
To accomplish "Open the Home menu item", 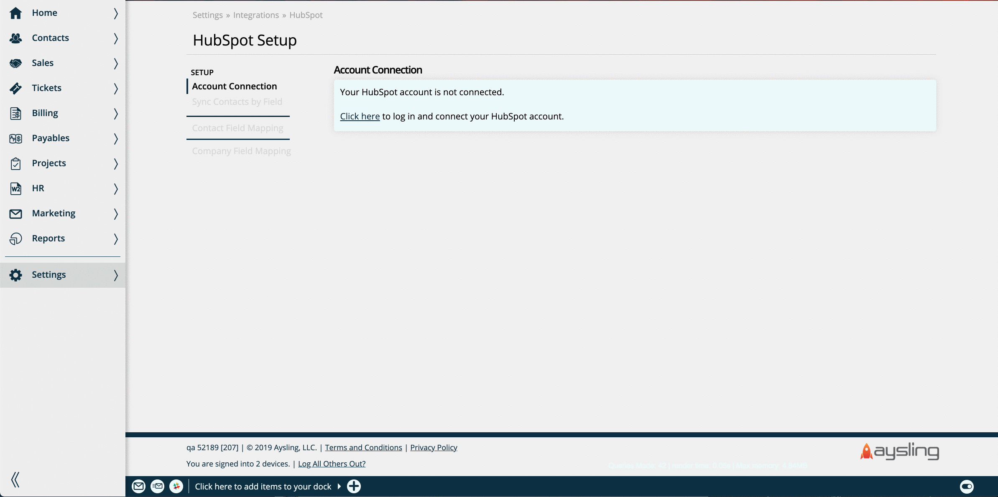I will 63,13.
